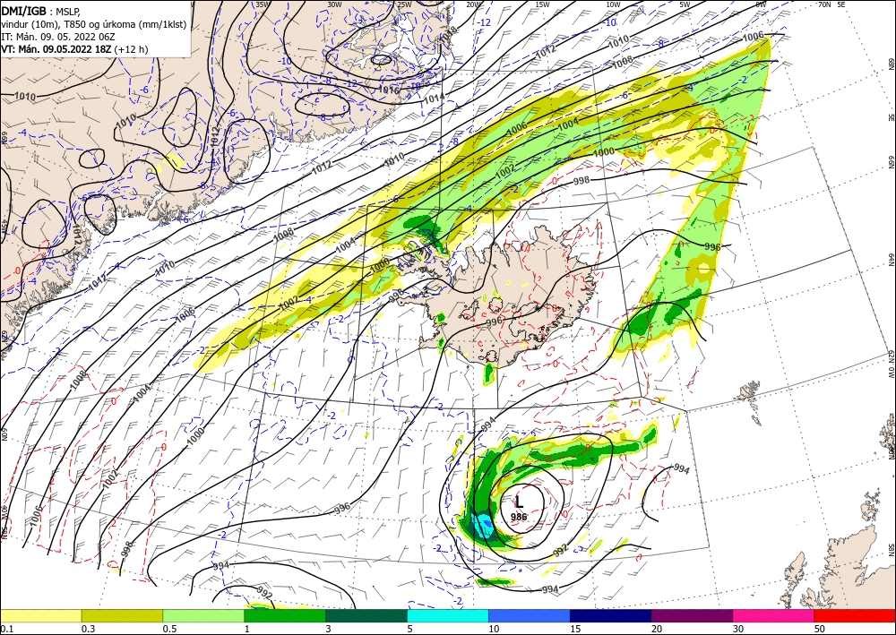896x635 pixels.
Task: Click the '30W' longitude label
Action: click(x=334, y=4)
